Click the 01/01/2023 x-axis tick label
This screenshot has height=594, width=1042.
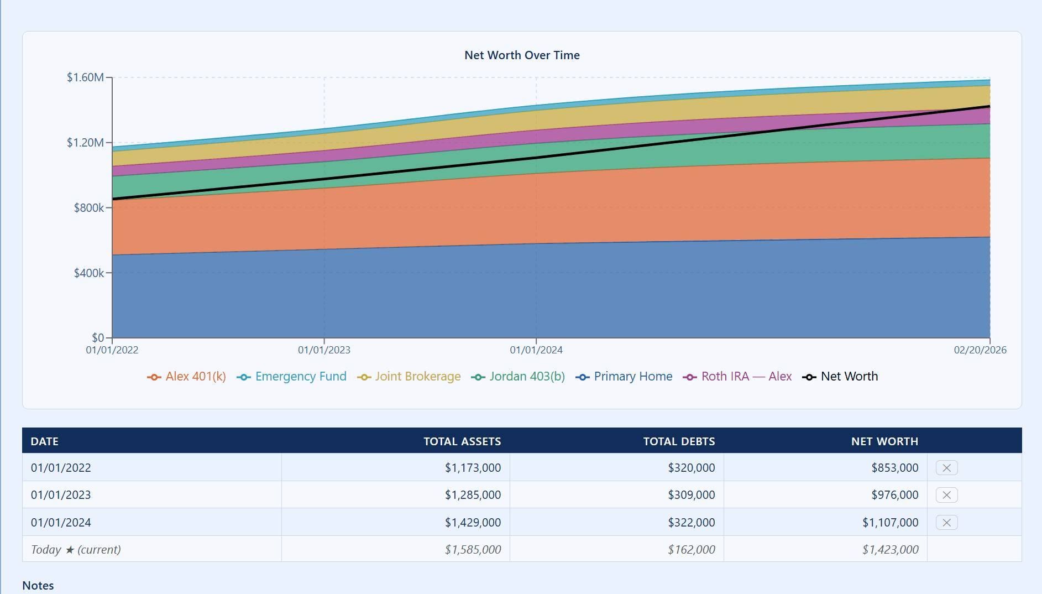pyautogui.click(x=324, y=350)
